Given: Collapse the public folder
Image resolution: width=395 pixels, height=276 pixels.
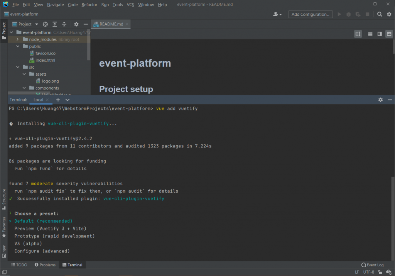Looking at the screenshot, I should (18, 46).
